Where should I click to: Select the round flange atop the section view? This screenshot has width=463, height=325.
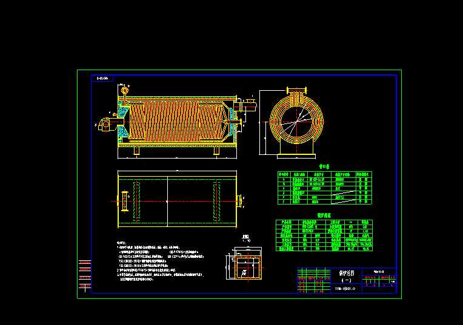pyautogui.click(x=125, y=90)
